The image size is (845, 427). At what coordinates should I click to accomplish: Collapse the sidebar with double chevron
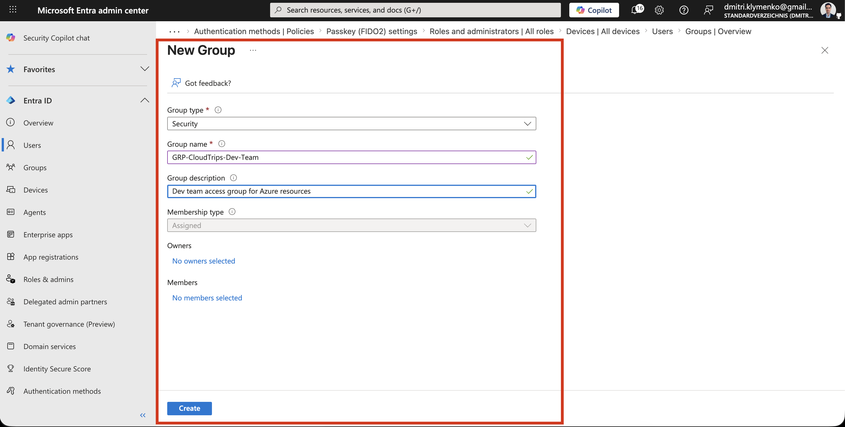tap(143, 415)
